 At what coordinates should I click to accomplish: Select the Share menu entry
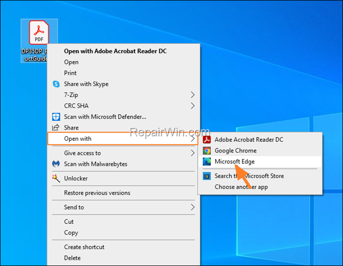[x=124, y=128]
